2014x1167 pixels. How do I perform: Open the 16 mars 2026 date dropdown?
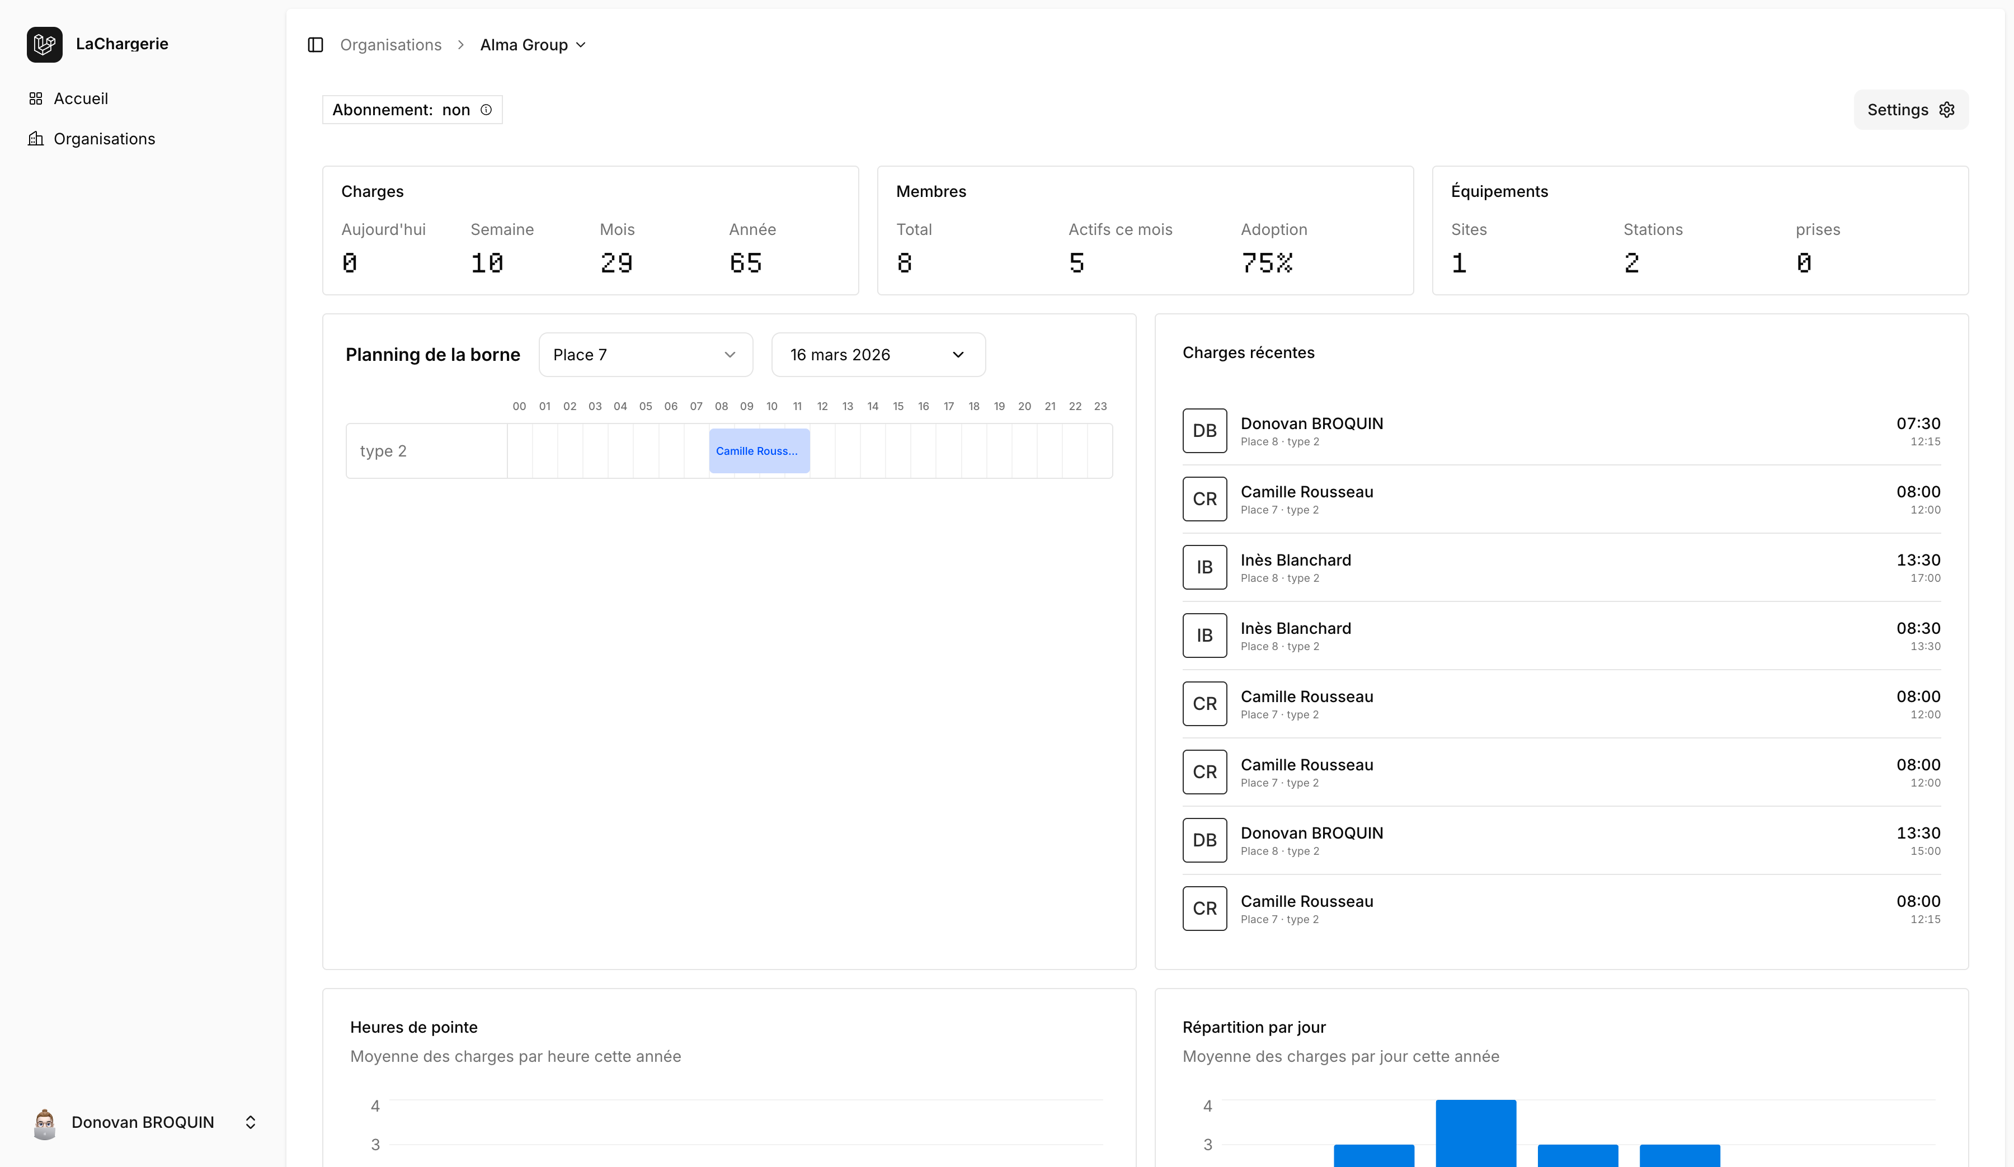pos(878,355)
